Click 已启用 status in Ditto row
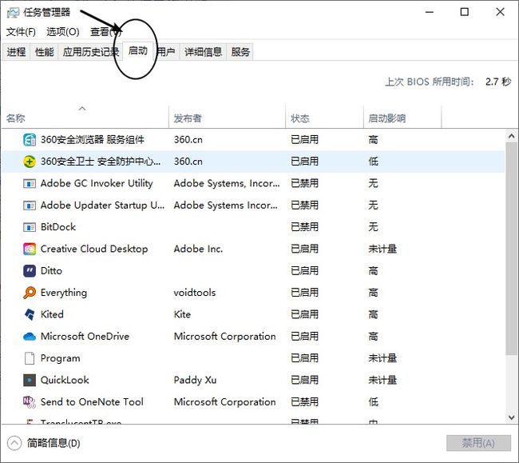 pyautogui.click(x=304, y=271)
